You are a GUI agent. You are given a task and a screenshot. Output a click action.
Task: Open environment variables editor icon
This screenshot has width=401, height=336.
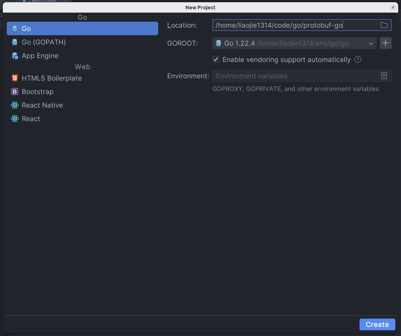coord(384,76)
